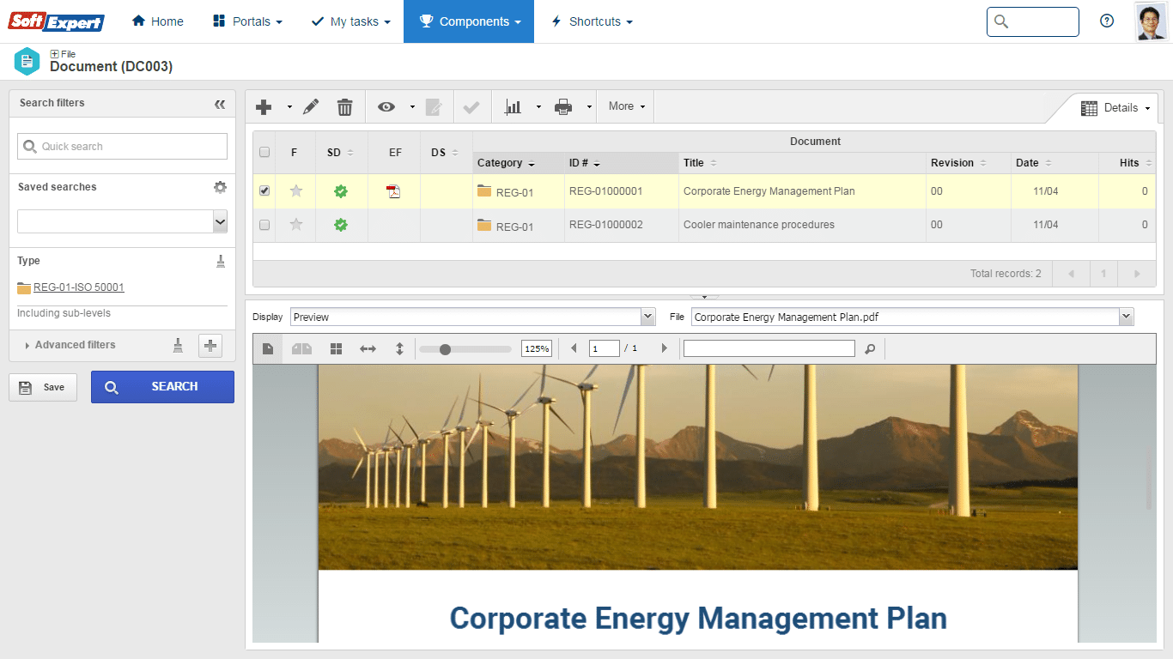Image resolution: width=1173 pixels, height=659 pixels.
Task: Open the Components menu
Action: point(469,21)
